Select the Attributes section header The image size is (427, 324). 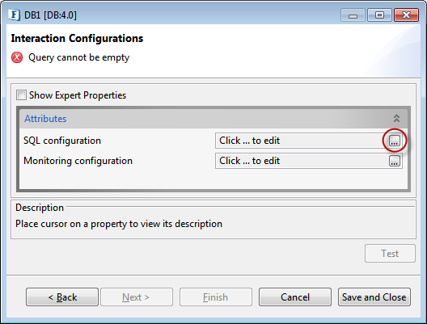click(x=213, y=119)
